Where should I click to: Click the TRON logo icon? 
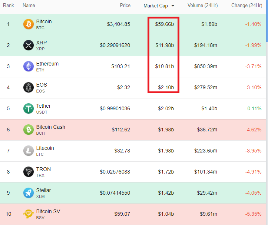(x=29, y=172)
